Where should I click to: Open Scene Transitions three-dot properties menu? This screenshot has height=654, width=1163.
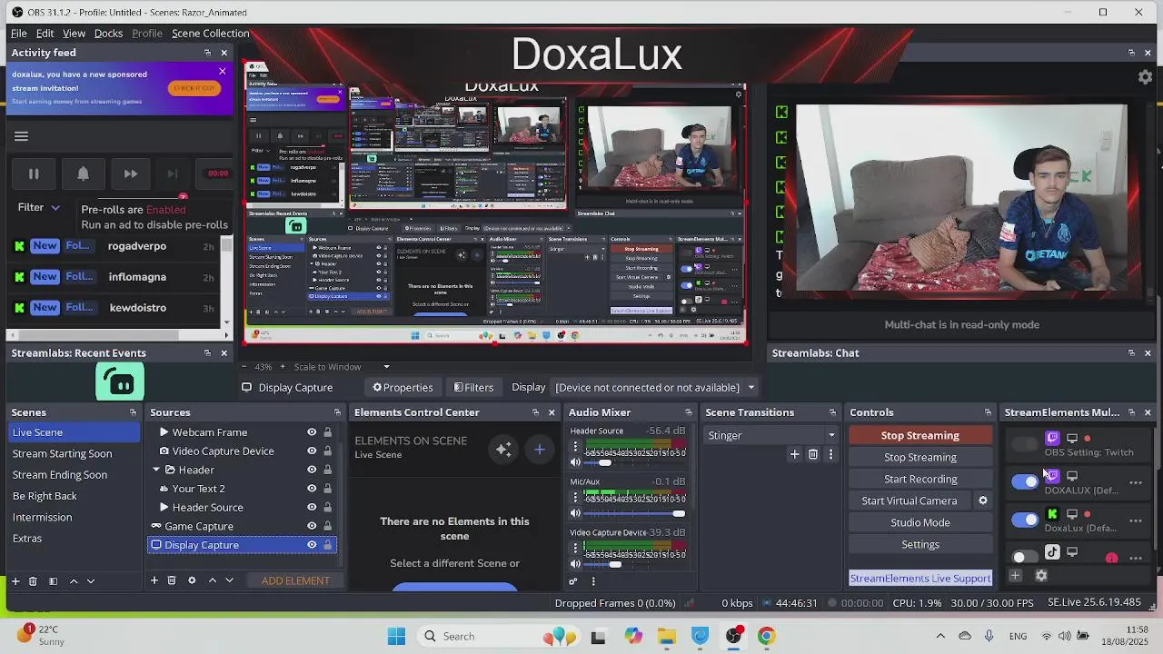[830, 454]
